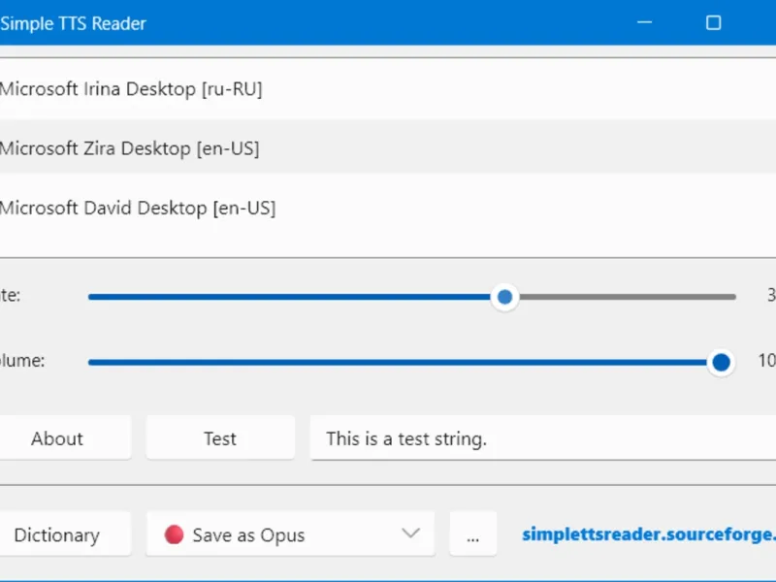Click the Rate slider handle
Viewport: 776px width, 582px height.
tap(504, 297)
